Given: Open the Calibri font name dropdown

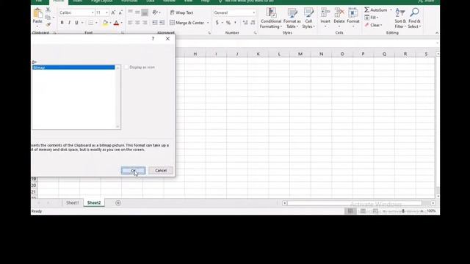Looking at the screenshot, I should pos(93,12).
